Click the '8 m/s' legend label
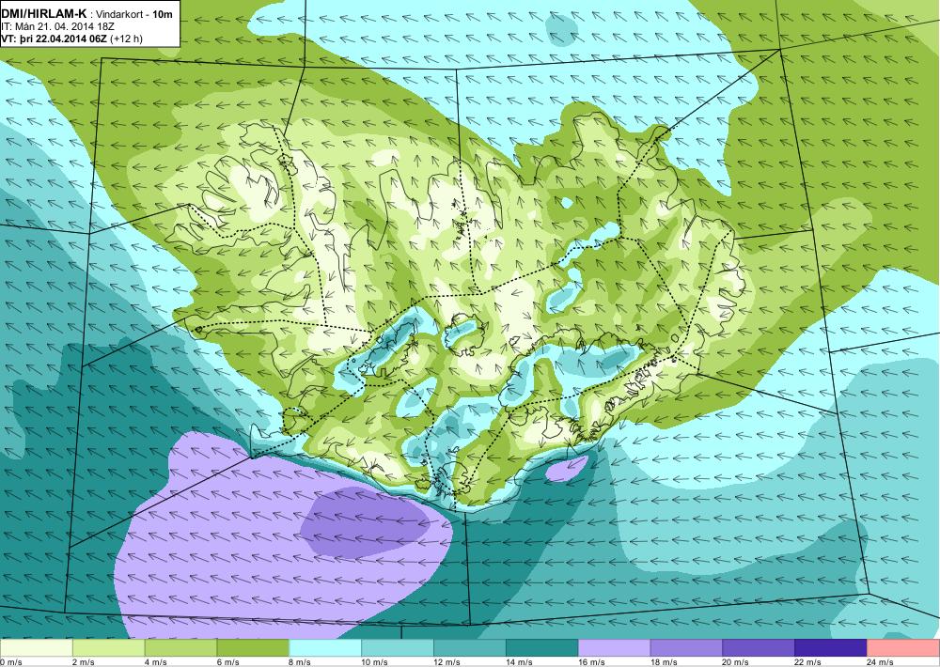 click(x=301, y=662)
